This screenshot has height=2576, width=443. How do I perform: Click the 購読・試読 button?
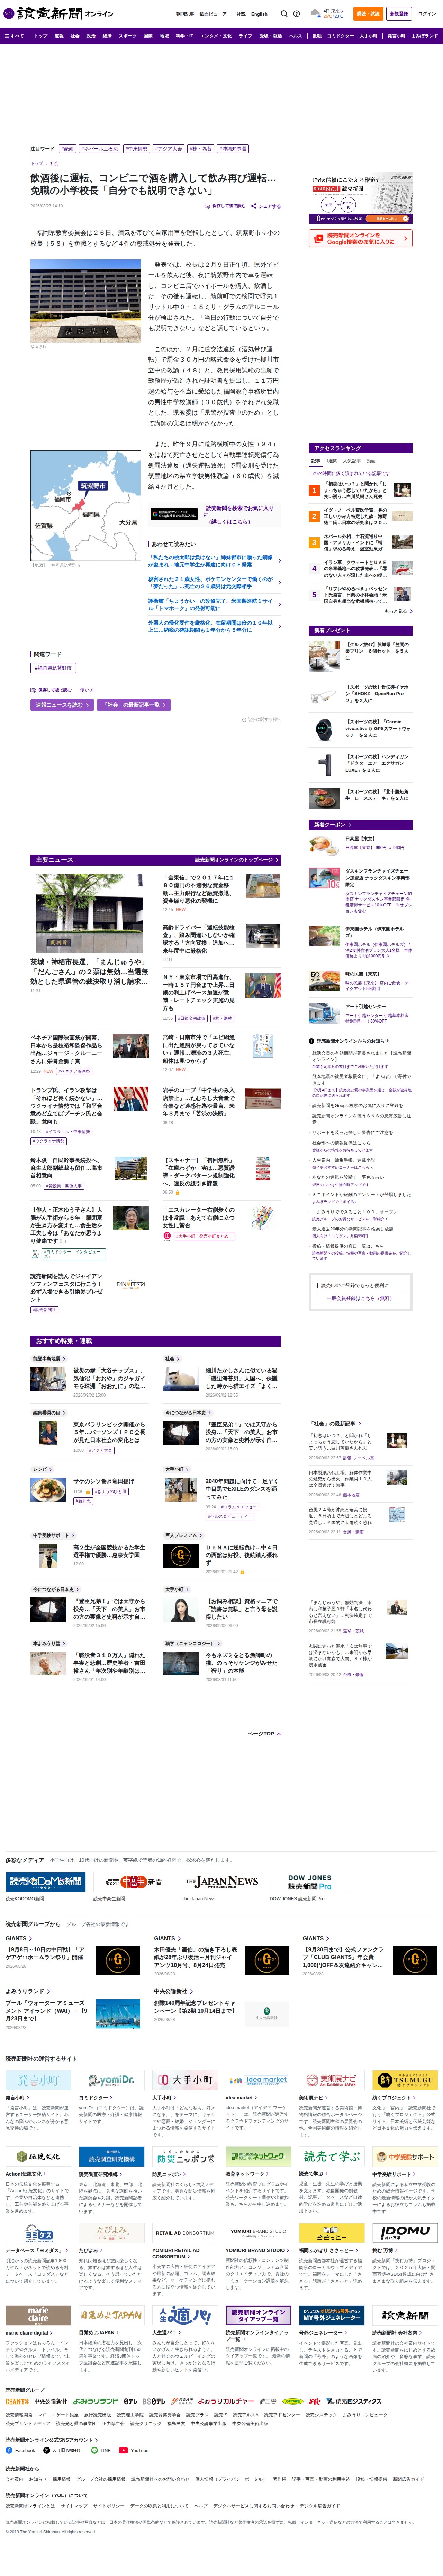[368, 14]
